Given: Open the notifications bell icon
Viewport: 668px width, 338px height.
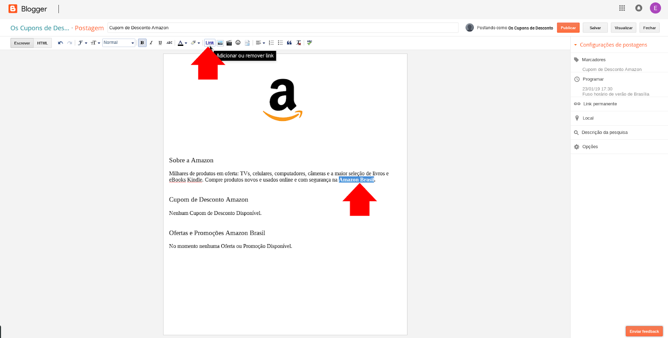Looking at the screenshot, I should (x=639, y=8).
